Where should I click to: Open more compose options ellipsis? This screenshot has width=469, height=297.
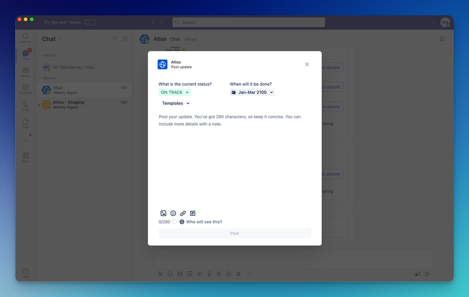click(x=248, y=274)
